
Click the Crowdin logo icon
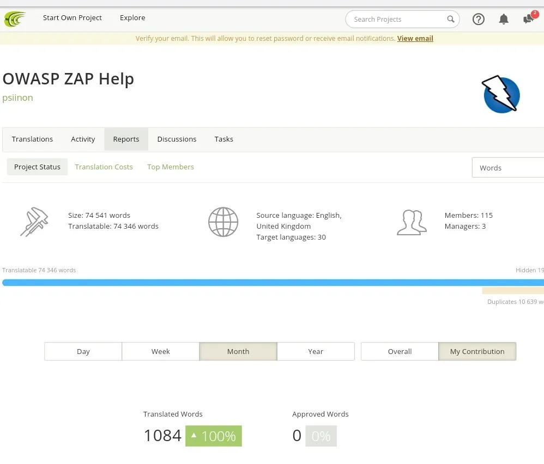[x=15, y=19]
